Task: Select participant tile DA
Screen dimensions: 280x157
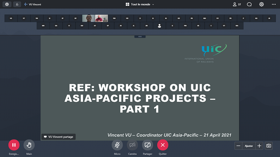Action: (56, 26)
